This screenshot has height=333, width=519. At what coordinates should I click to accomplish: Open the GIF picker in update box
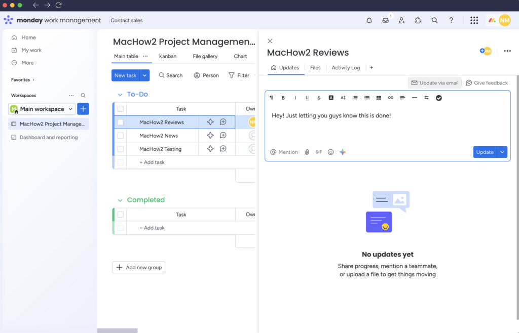318,152
